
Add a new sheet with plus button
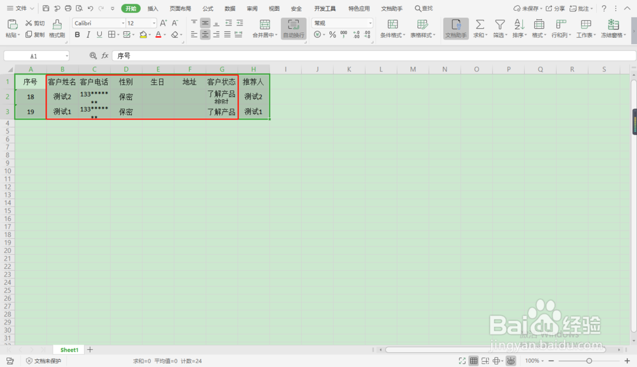coord(90,350)
